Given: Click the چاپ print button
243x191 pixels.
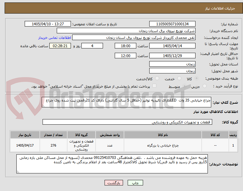Looking at the screenshot, I should tap(135, 183).
